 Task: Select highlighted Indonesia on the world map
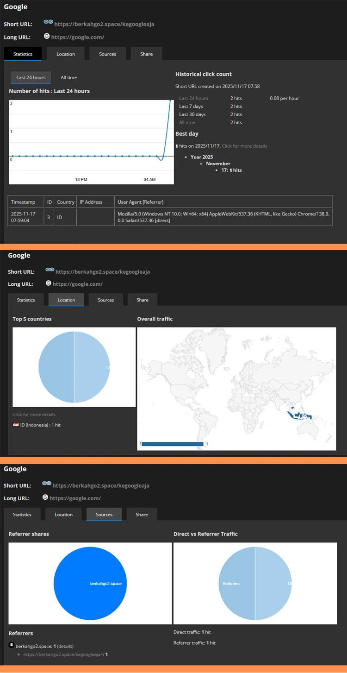(x=296, y=414)
